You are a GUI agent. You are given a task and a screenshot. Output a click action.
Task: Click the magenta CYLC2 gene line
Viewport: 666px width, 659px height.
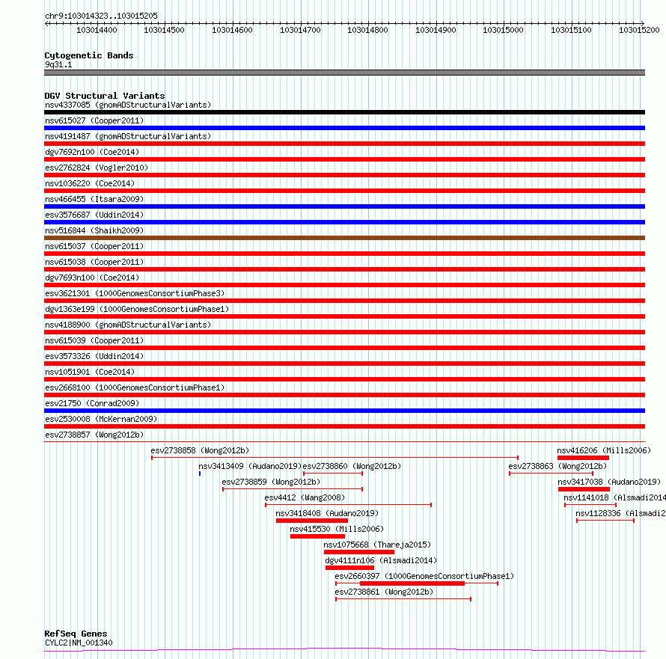coord(344,650)
